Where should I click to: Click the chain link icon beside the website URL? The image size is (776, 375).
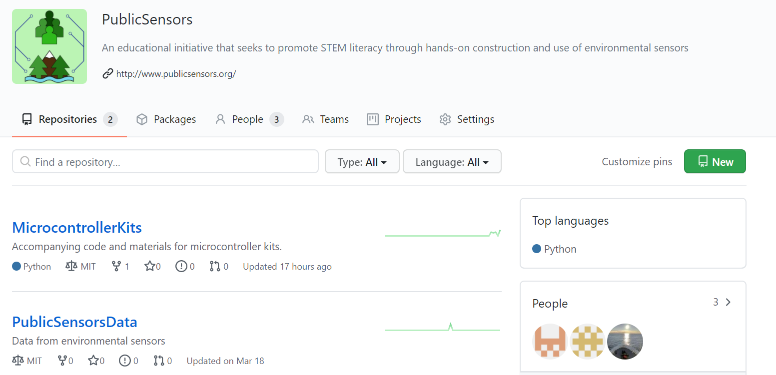coord(107,73)
